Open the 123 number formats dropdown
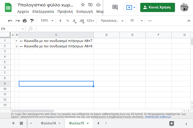The height and width of the screenshot is (128, 193). coord(90,21)
